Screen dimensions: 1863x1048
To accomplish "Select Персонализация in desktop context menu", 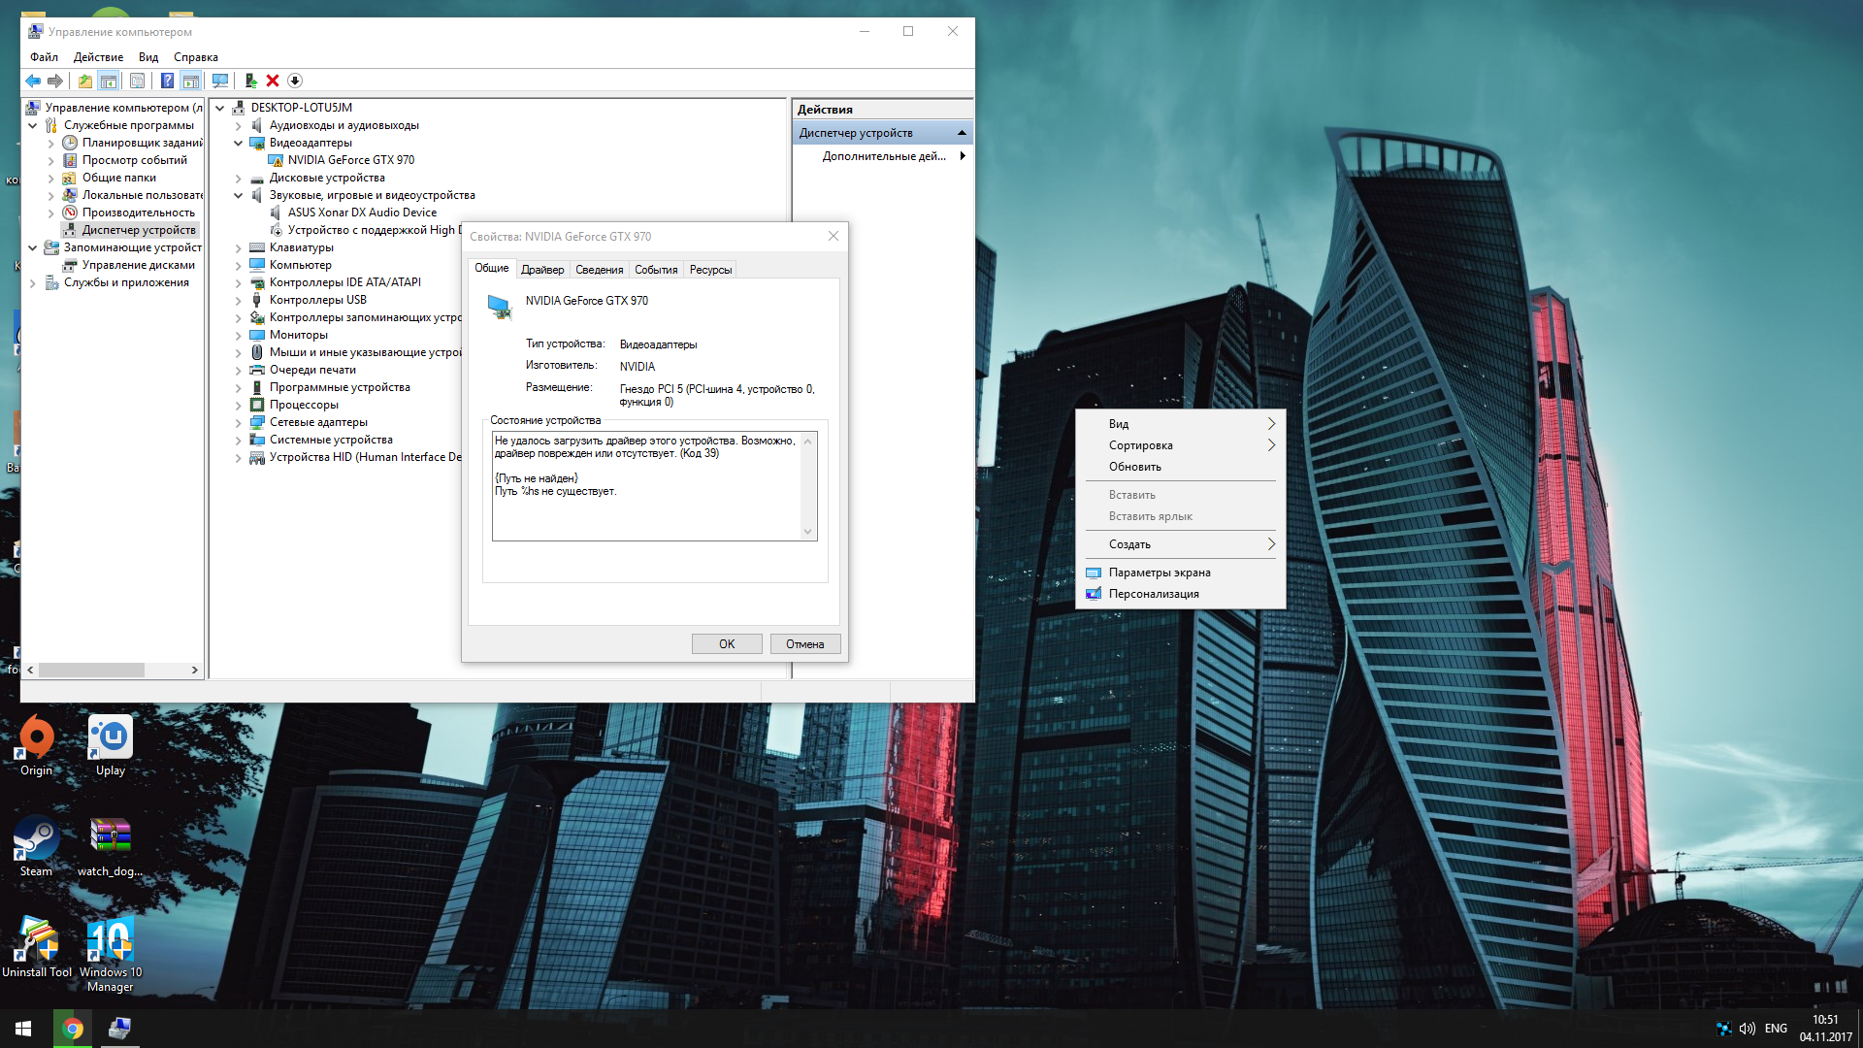I will coord(1154,594).
